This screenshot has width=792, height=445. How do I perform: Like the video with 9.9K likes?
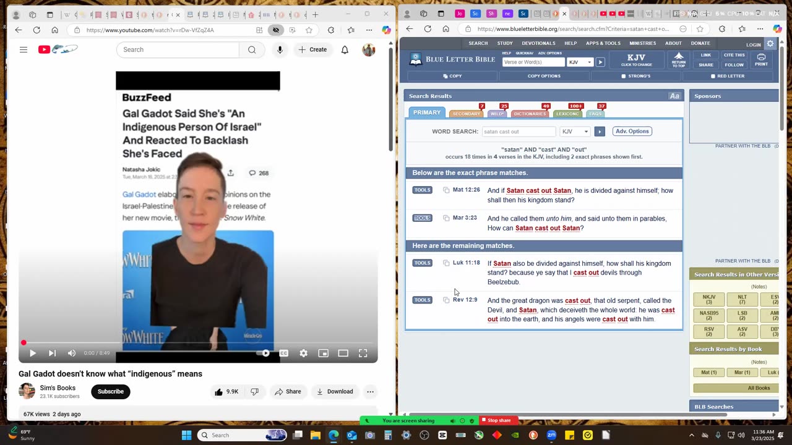(226, 391)
